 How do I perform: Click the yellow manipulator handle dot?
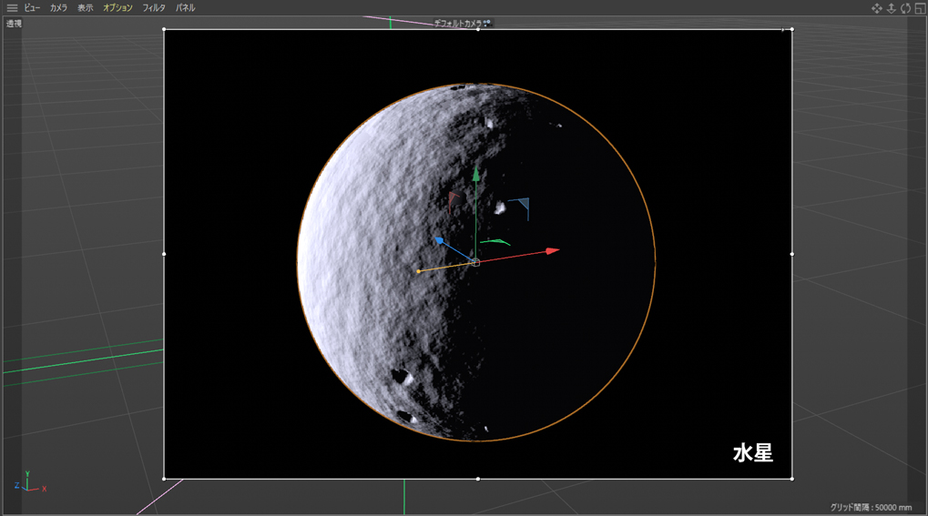point(418,271)
